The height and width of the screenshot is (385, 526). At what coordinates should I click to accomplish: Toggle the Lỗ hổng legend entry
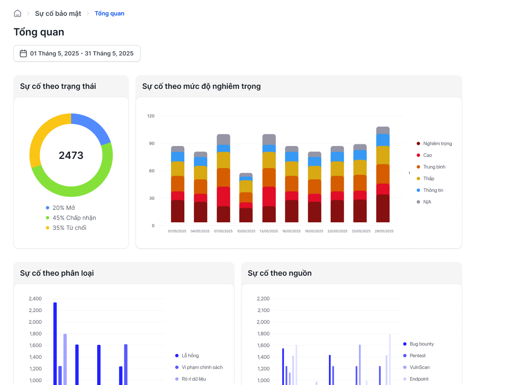(187, 356)
